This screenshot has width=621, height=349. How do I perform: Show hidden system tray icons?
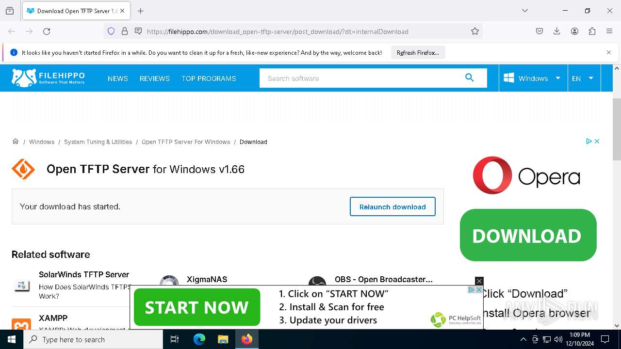point(523,339)
